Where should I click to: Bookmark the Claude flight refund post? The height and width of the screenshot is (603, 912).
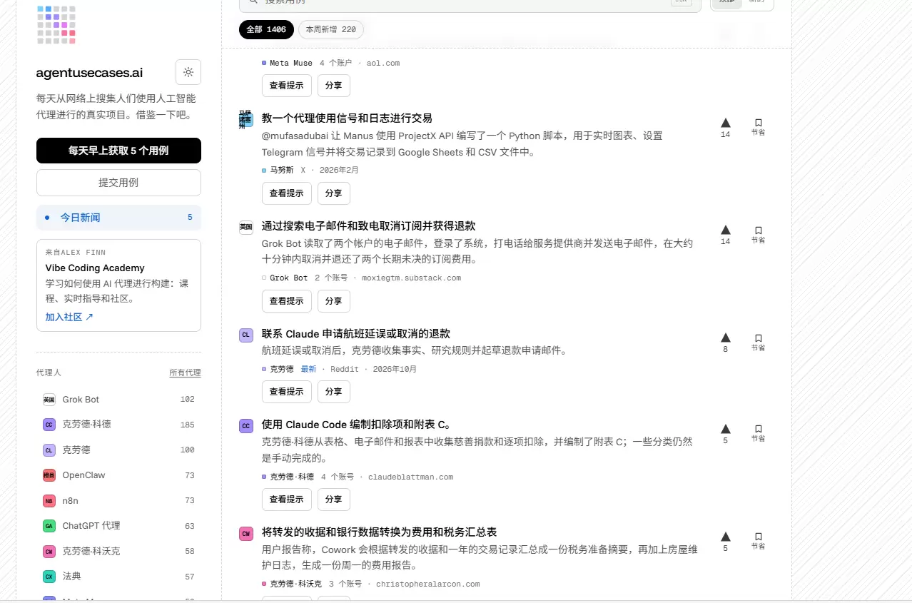pyautogui.click(x=758, y=343)
